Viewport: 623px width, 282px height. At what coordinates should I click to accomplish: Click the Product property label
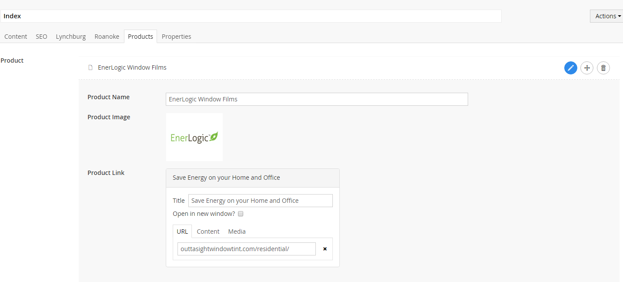coord(12,60)
